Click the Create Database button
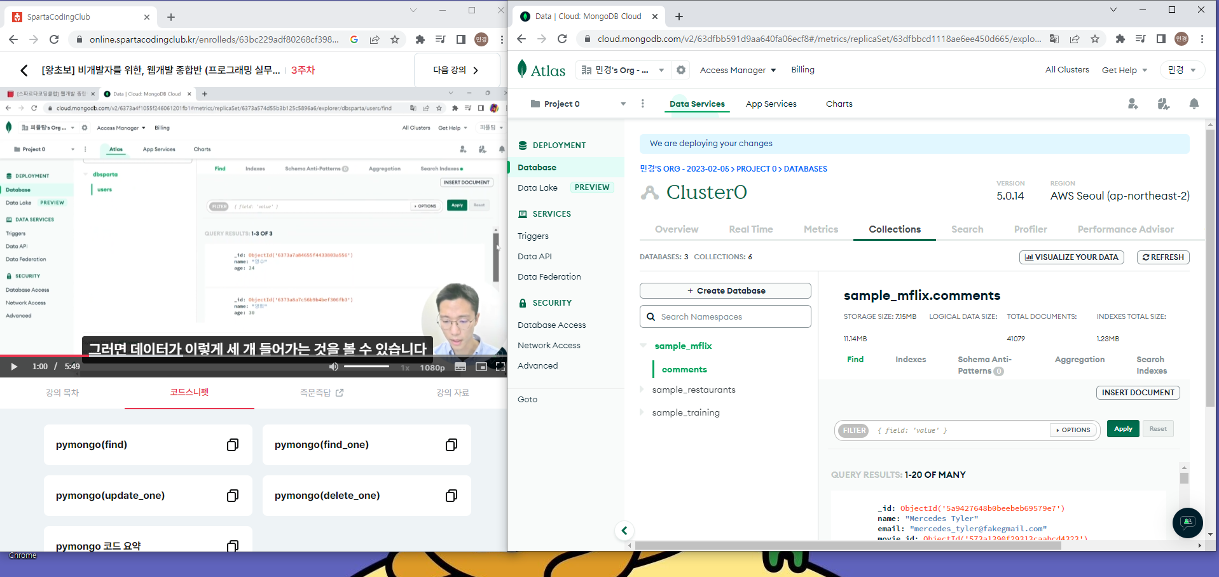 pyautogui.click(x=726, y=290)
